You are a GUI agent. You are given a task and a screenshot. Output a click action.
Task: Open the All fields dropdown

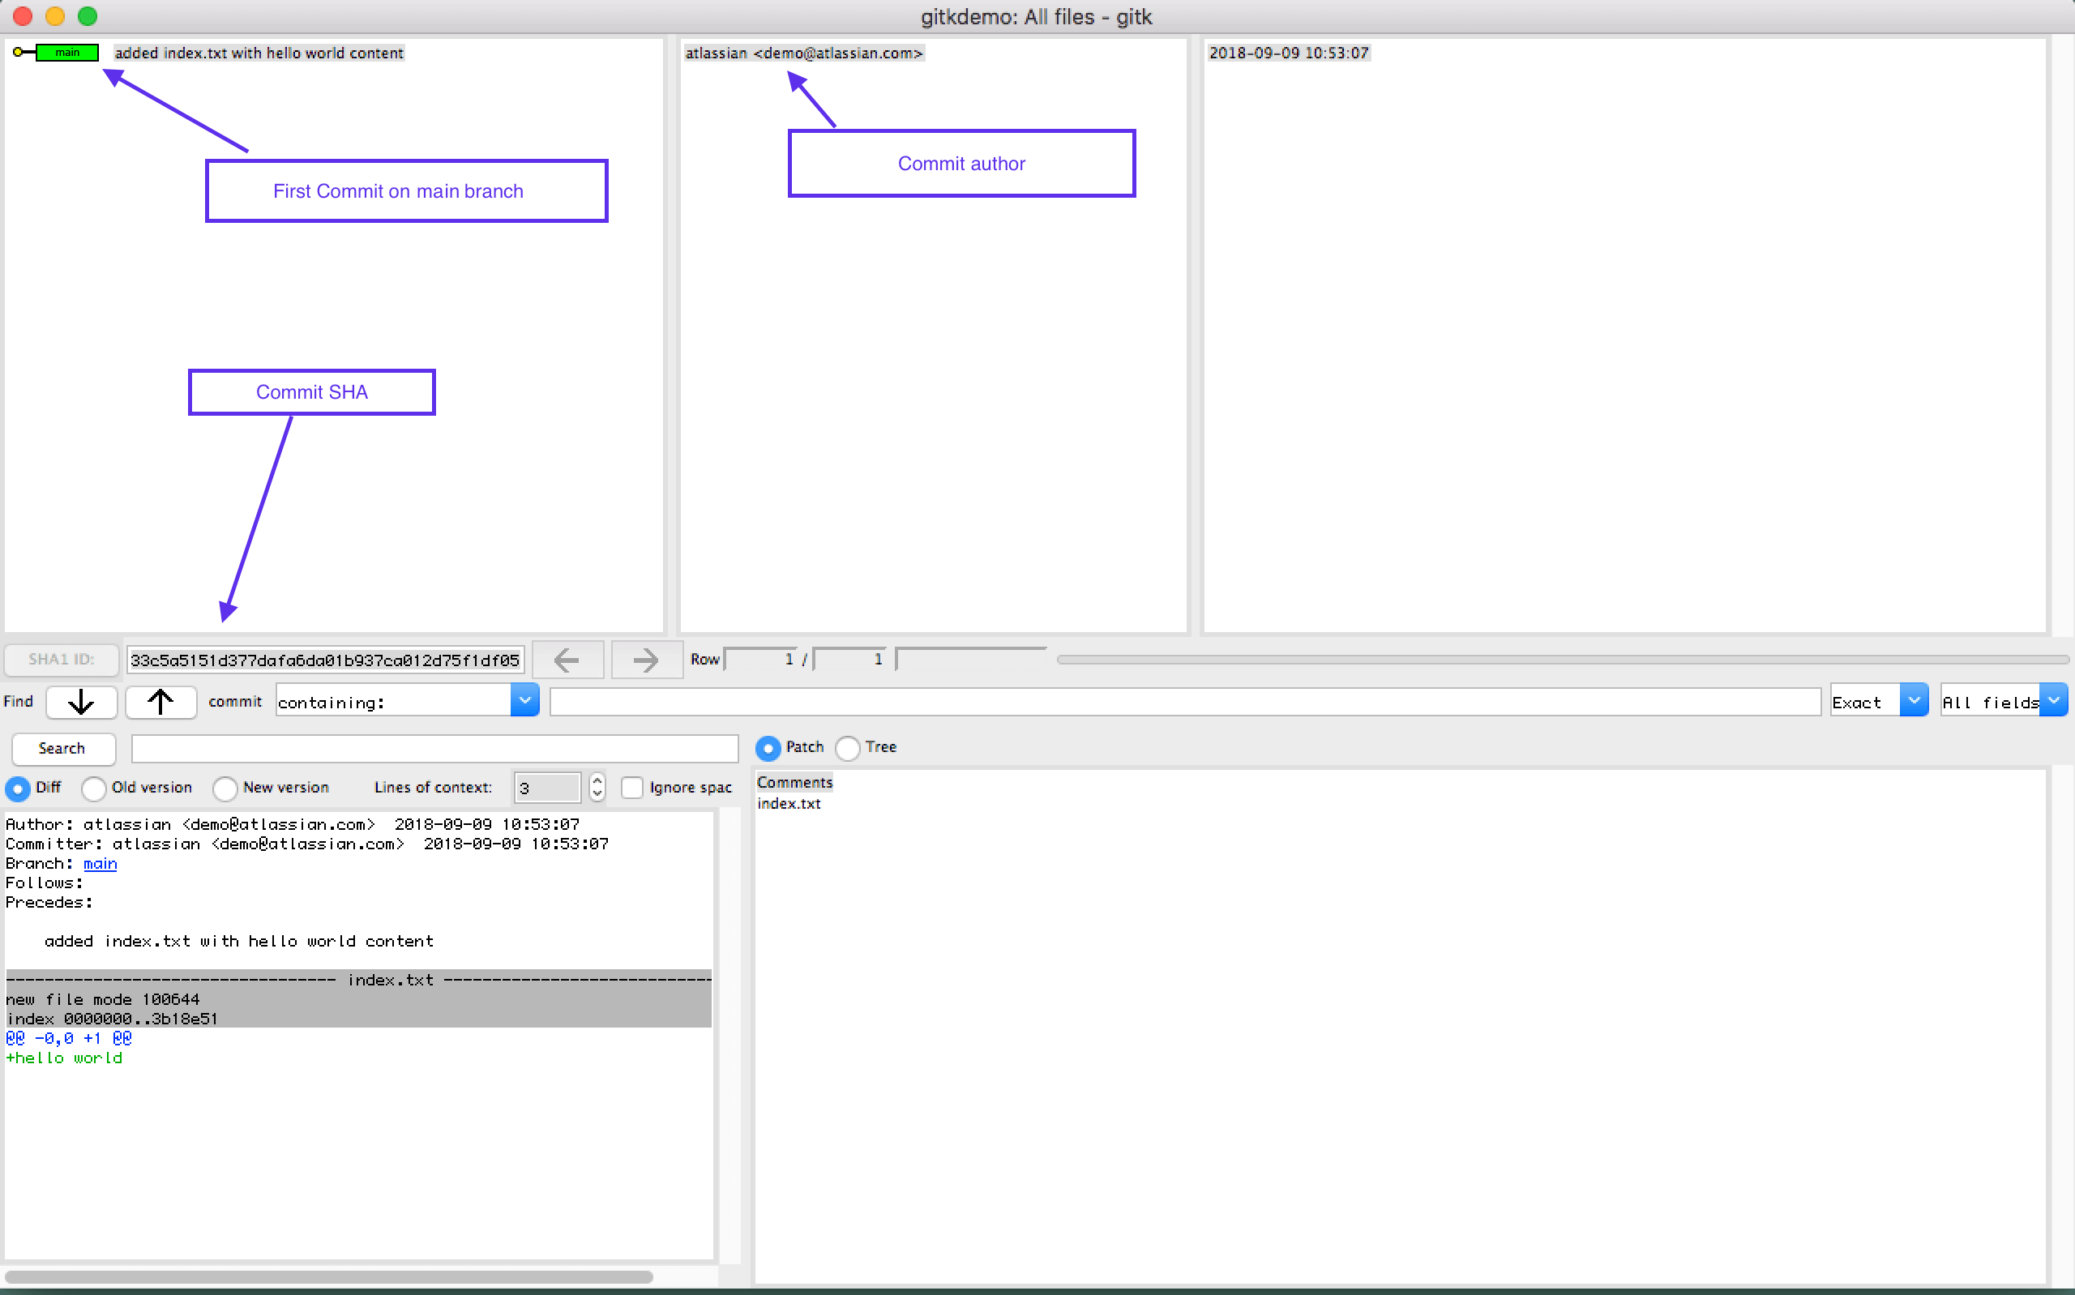2053,701
